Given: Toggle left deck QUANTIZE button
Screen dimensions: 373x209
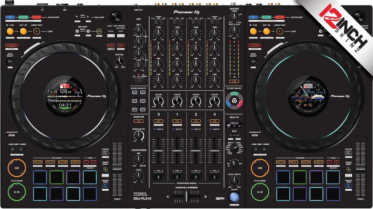Looking at the screenshot, I should [x=111, y=45].
